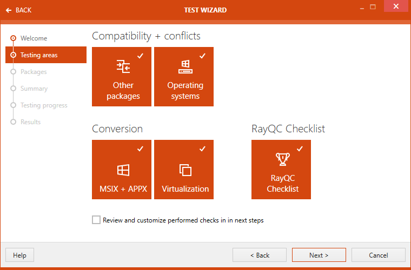Select the Operating systems tile icon
Image resolution: width=411 pixels, height=270 pixels.
coord(185,67)
